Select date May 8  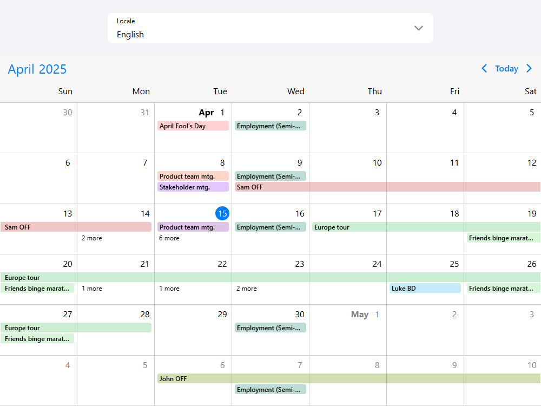click(x=377, y=365)
